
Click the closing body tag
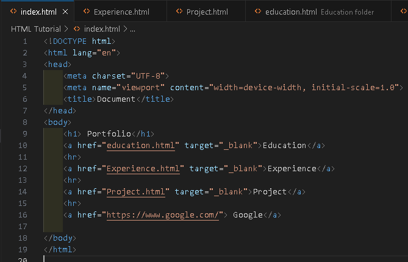point(60,238)
